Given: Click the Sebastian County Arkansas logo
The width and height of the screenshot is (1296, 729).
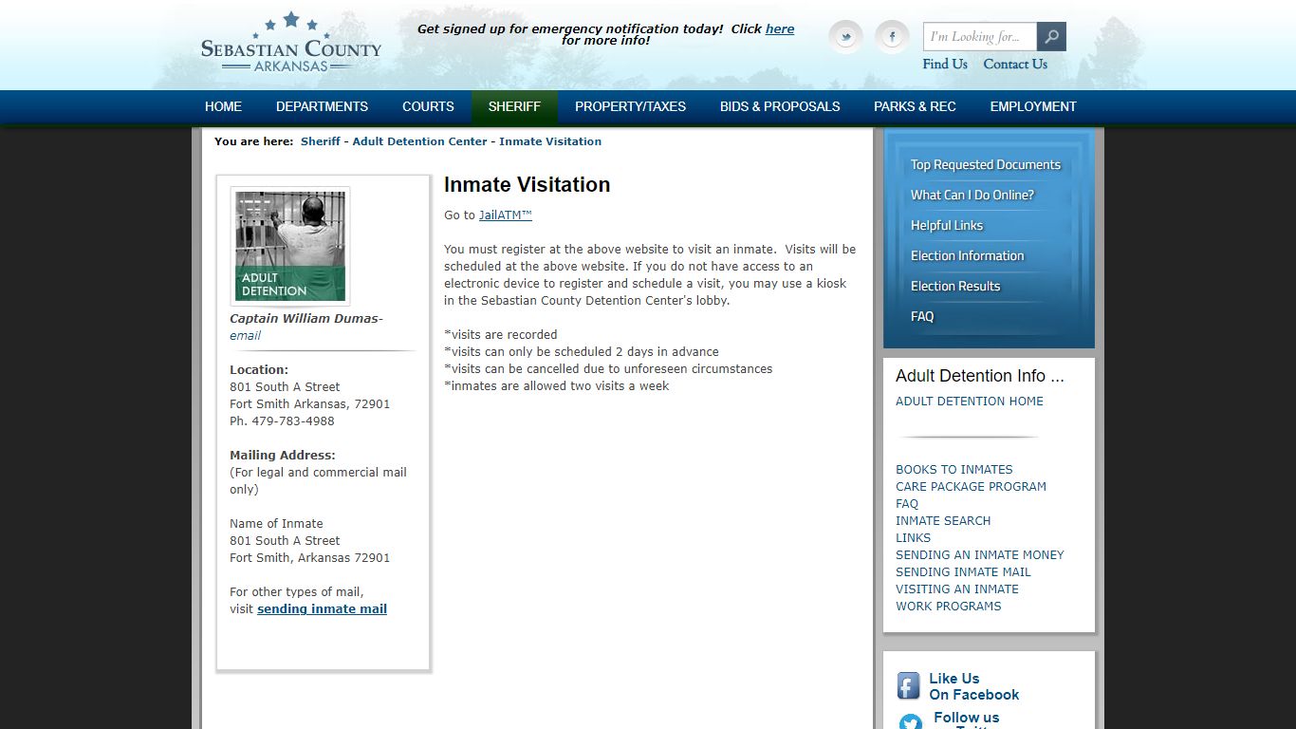Looking at the screenshot, I should pyautogui.click(x=291, y=43).
